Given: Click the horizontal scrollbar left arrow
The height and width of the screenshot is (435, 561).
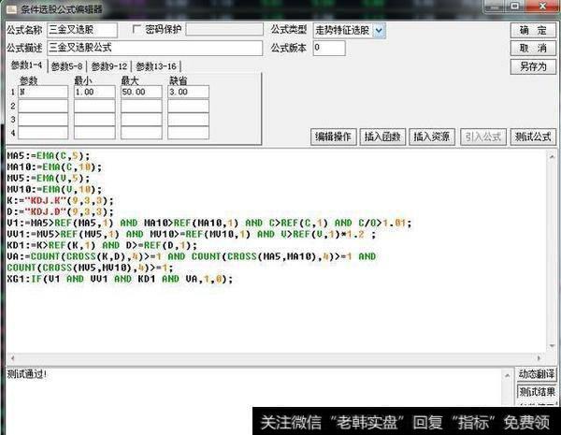Looking at the screenshot, I should coord(13,357).
